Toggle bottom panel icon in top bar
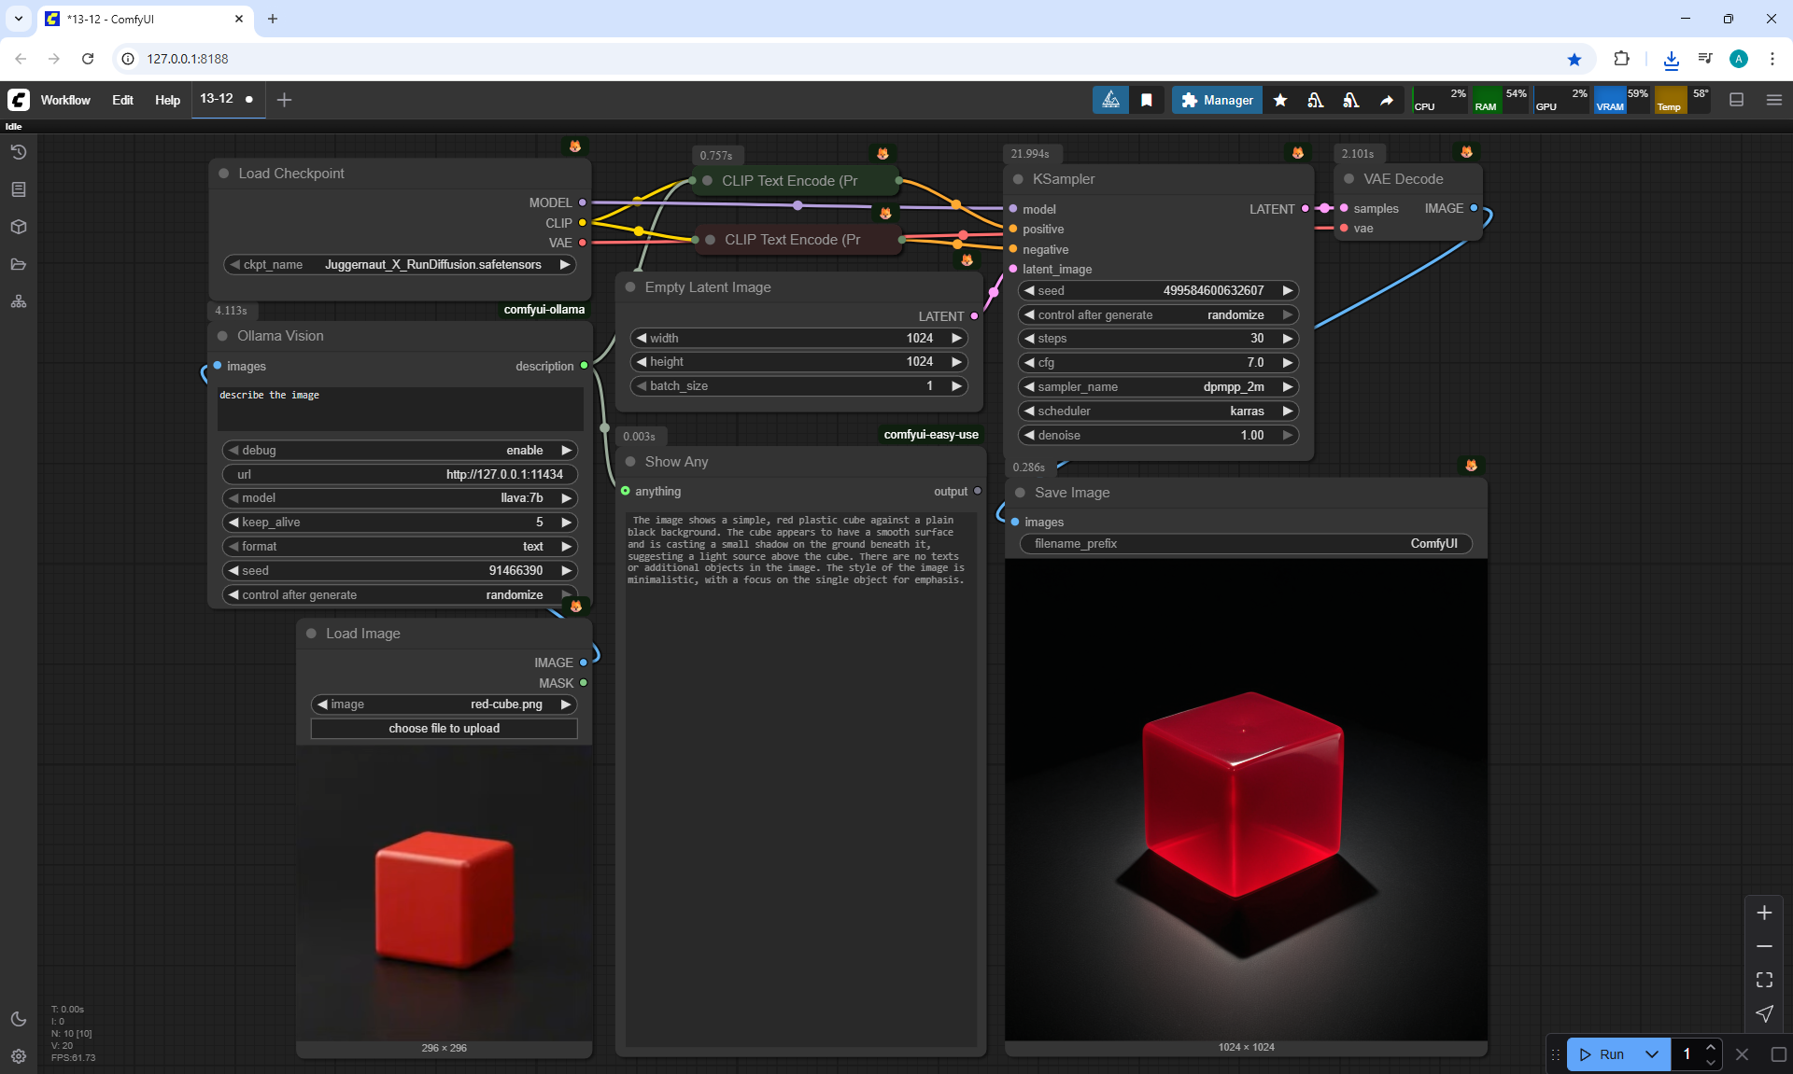 tap(1736, 100)
